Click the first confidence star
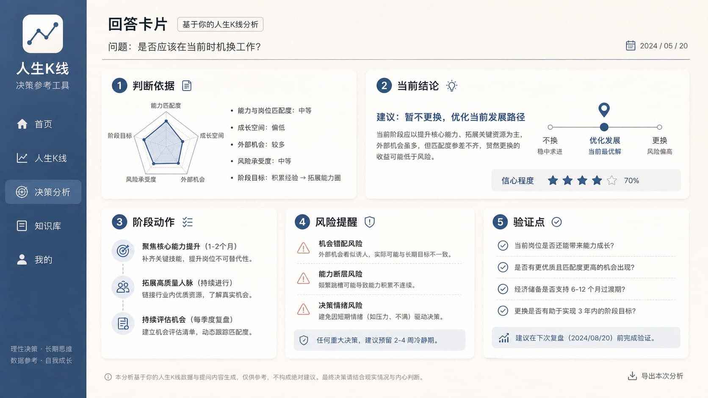 pos(553,181)
